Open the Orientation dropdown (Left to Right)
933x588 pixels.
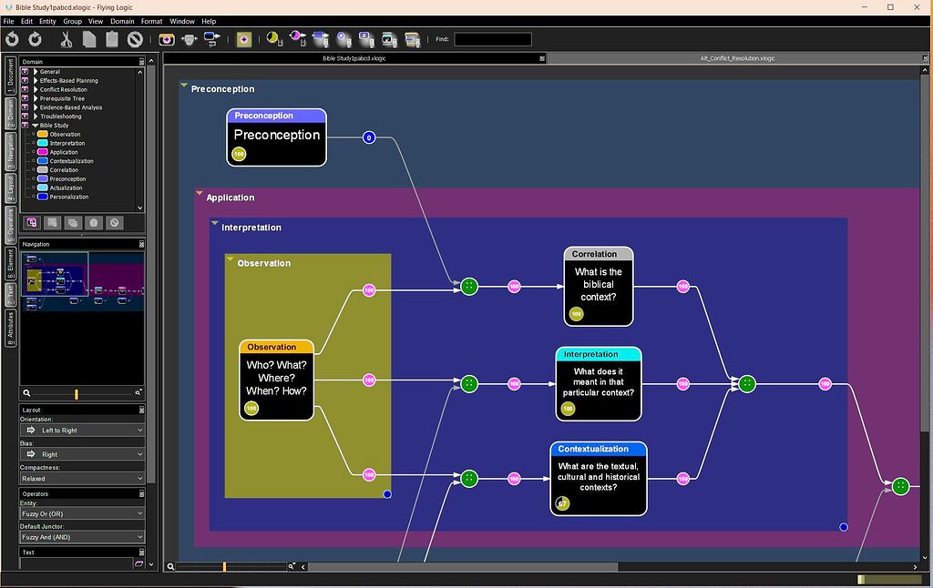click(x=82, y=430)
